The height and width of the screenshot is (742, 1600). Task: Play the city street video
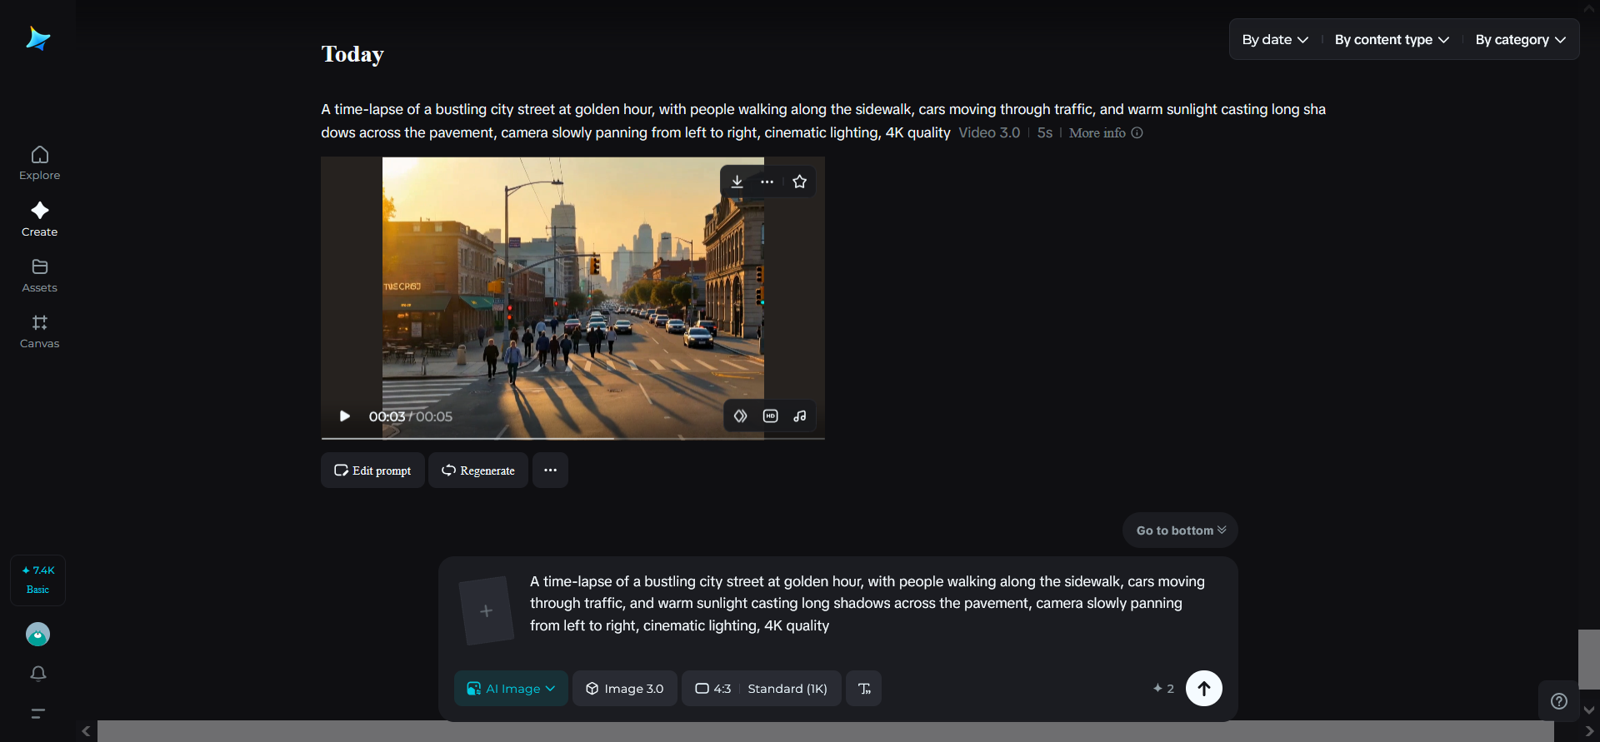344,416
